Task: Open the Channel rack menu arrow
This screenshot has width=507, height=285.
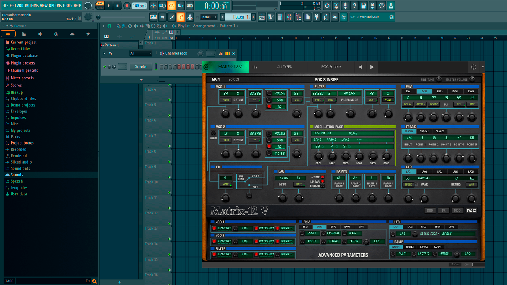Action: (x=104, y=53)
